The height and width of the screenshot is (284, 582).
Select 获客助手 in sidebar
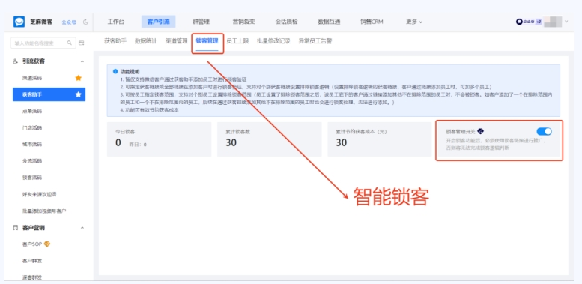[49, 94]
